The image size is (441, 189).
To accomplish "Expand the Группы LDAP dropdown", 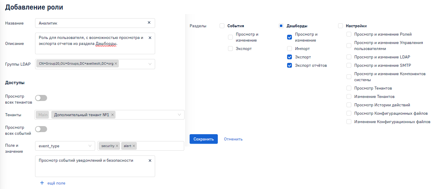I will tap(150, 64).
